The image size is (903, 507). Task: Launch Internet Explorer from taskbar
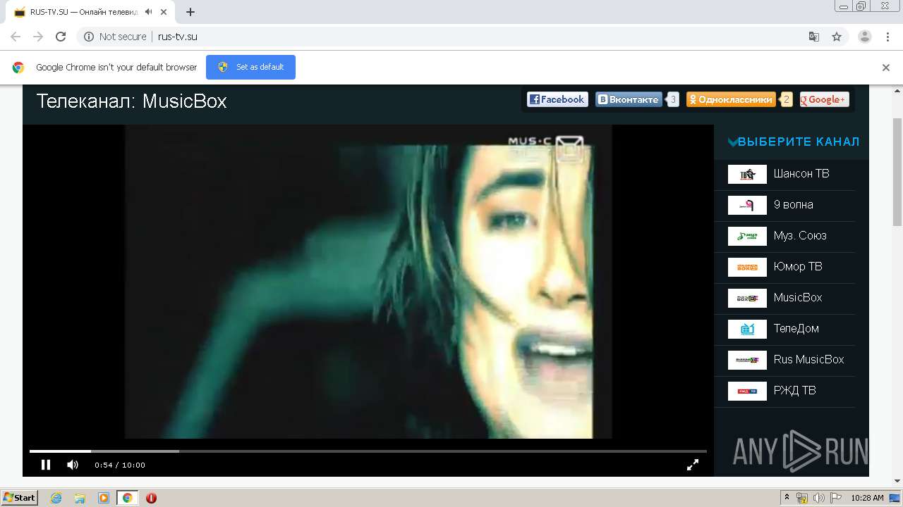coord(56,498)
